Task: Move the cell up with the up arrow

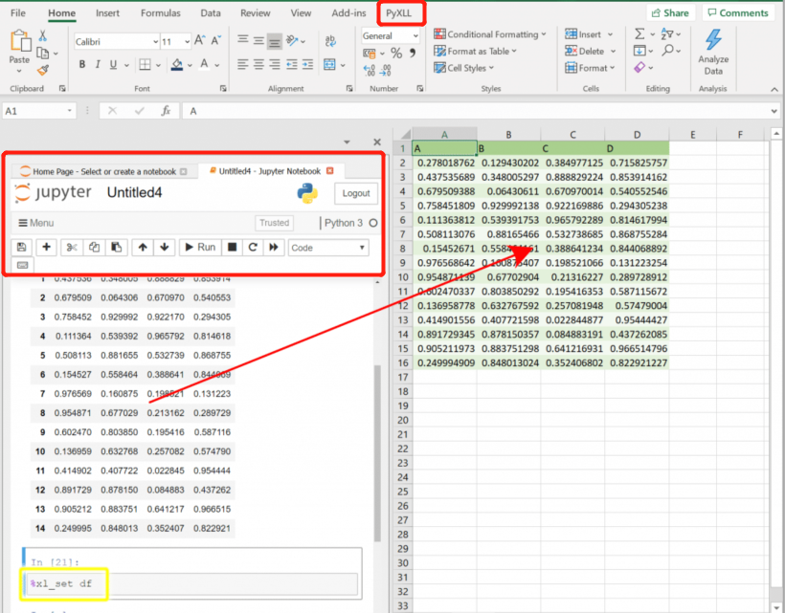Action: [143, 247]
